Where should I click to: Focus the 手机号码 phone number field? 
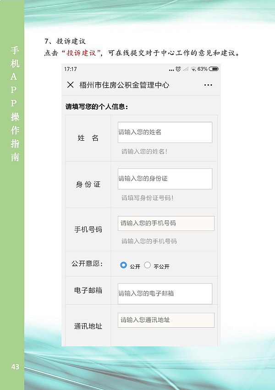[x=166, y=223]
